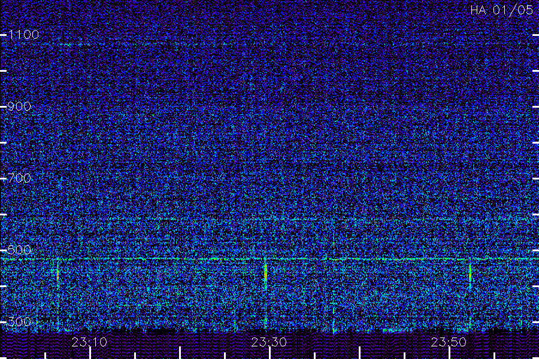
Task: Click the 23:10 time axis label
Action: (x=89, y=342)
